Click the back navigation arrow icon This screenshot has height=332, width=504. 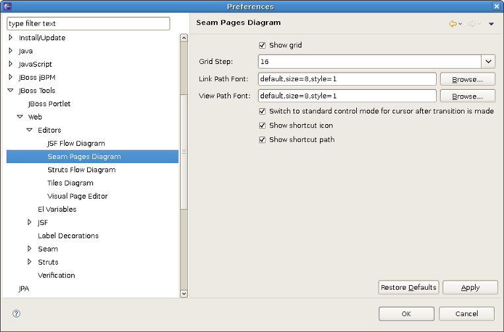(453, 24)
